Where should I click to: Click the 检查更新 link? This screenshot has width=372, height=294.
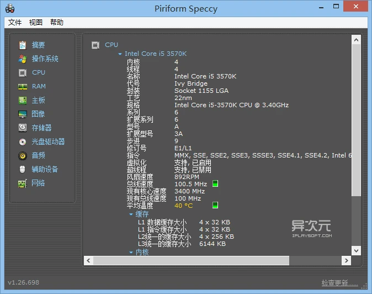tap(340, 283)
